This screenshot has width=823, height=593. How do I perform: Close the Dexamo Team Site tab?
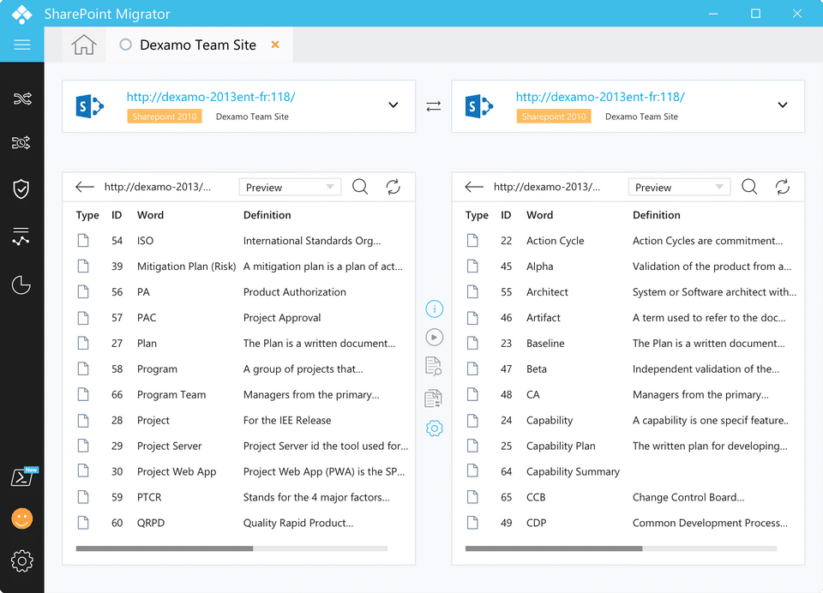click(275, 45)
